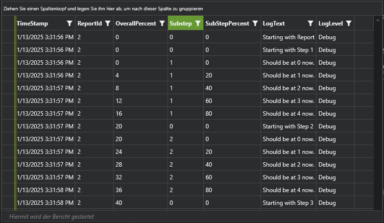Click the green Substep header label
Image resolution: width=384 pixels, height=223 pixels.
pos(181,24)
